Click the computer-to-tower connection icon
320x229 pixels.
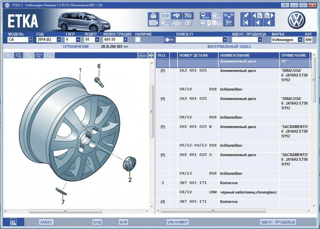[206, 23]
